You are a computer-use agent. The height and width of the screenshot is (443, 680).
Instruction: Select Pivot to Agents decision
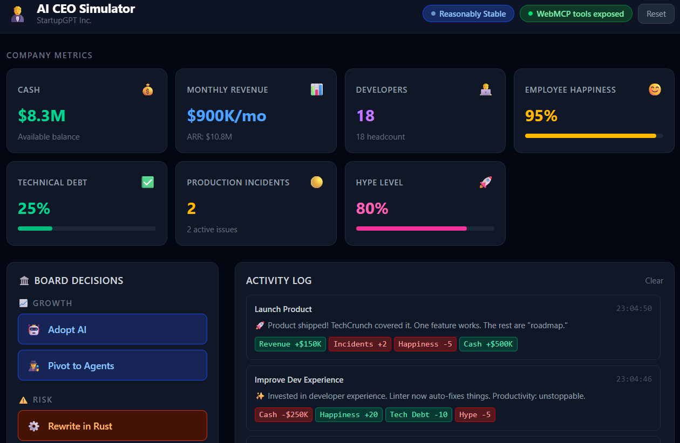(x=112, y=365)
